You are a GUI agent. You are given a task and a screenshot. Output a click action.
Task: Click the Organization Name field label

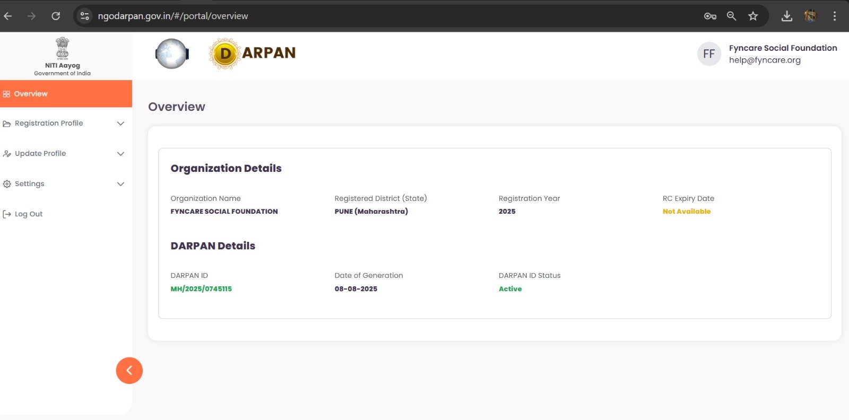pyautogui.click(x=205, y=198)
